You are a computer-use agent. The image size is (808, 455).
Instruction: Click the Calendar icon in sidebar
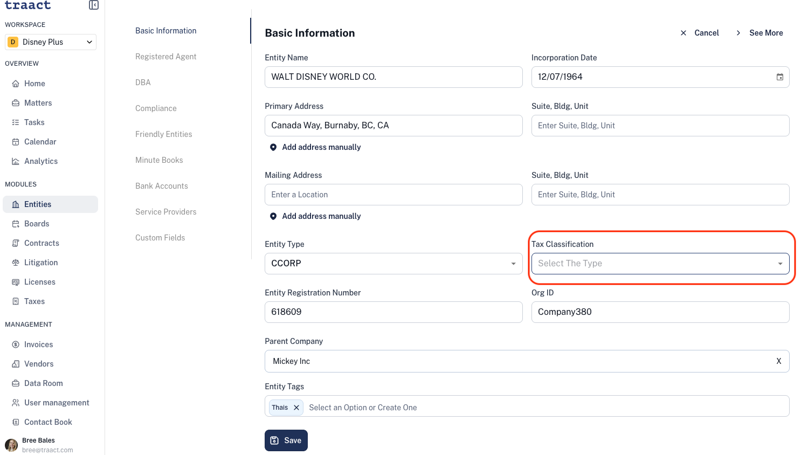click(16, 142)
